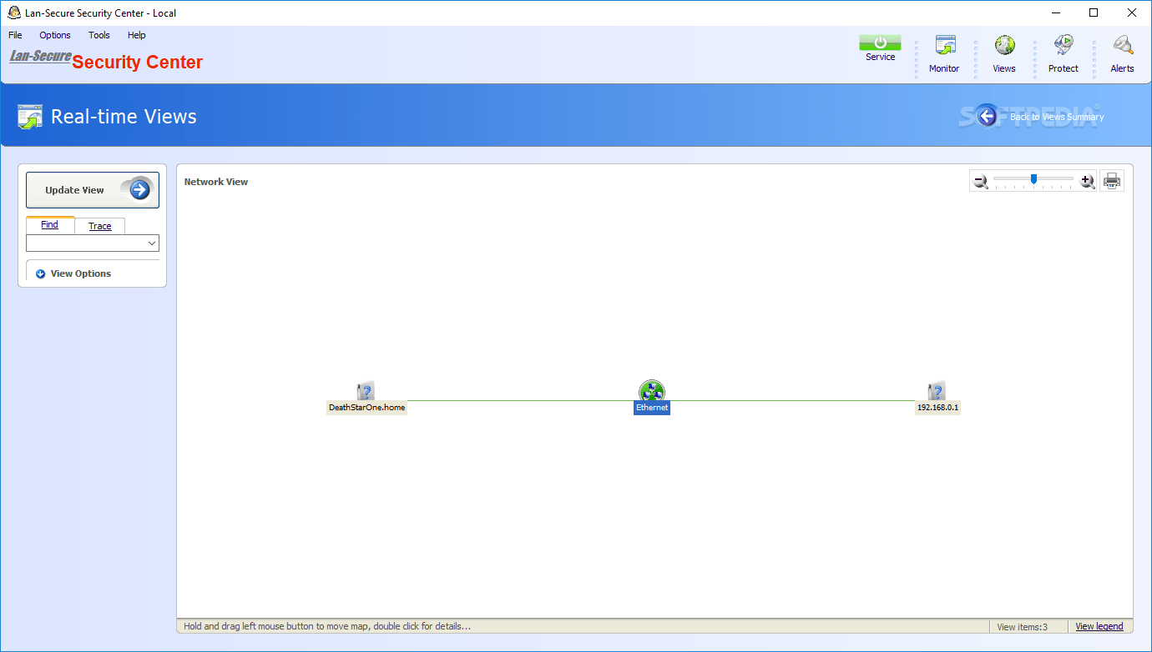Open the Views globe icon
This screenshot has height=652, width=1152.
click(1004, 45)
